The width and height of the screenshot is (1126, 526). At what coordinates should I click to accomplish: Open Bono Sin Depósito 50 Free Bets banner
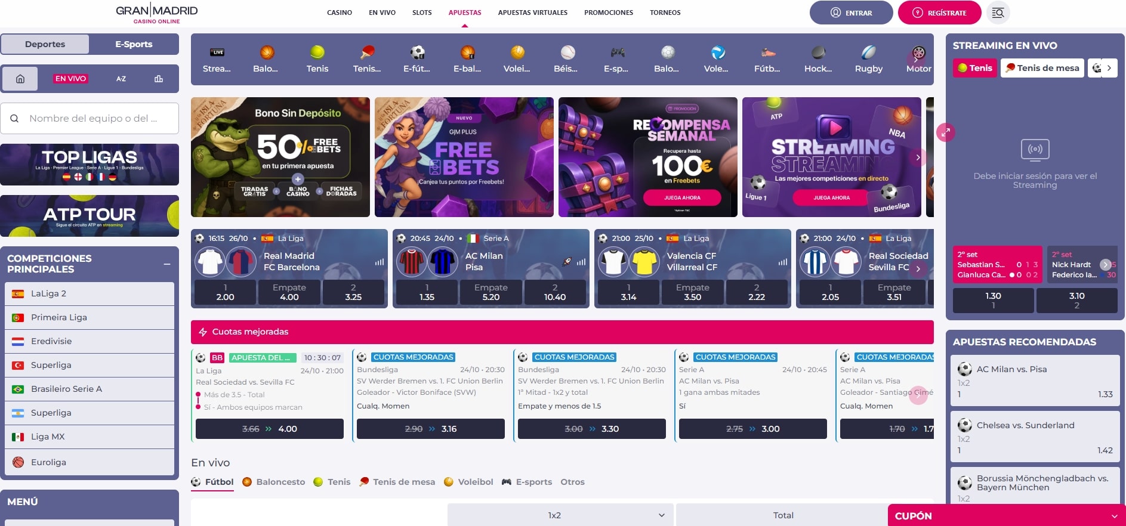(280, 157)
